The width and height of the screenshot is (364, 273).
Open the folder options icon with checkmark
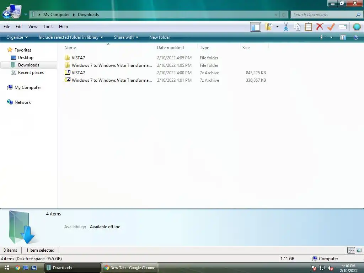point(269,27)
